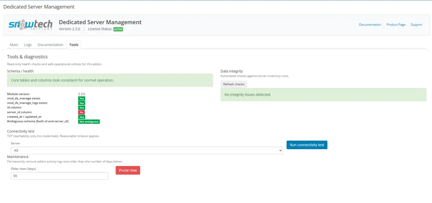
Task: Click the red No badge for server_id column
Action: [x=81, y=112]
